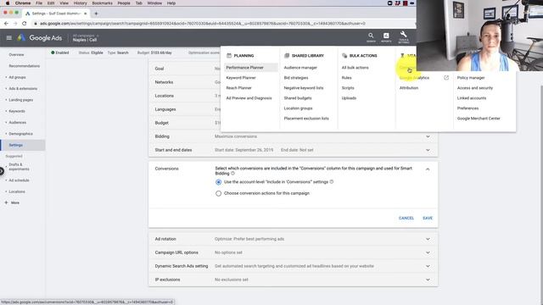Open Scripts under Bulk Actions

[x=348, y=88]
